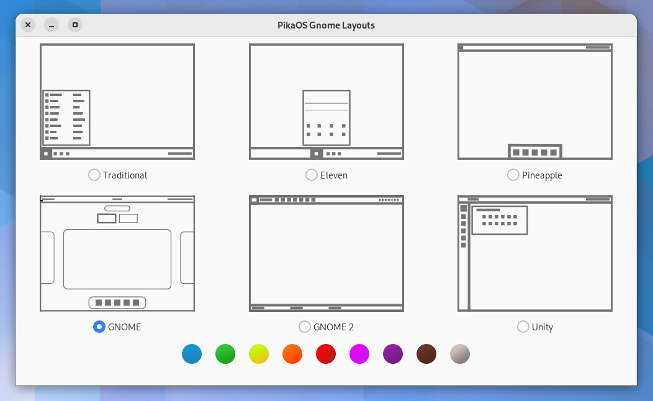Minimize the PikaOS Gnome Layouts window
Screen dimensions: 653x401
point(52,25)
